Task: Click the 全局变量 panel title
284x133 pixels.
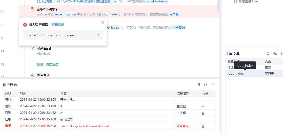Action: 233,54
